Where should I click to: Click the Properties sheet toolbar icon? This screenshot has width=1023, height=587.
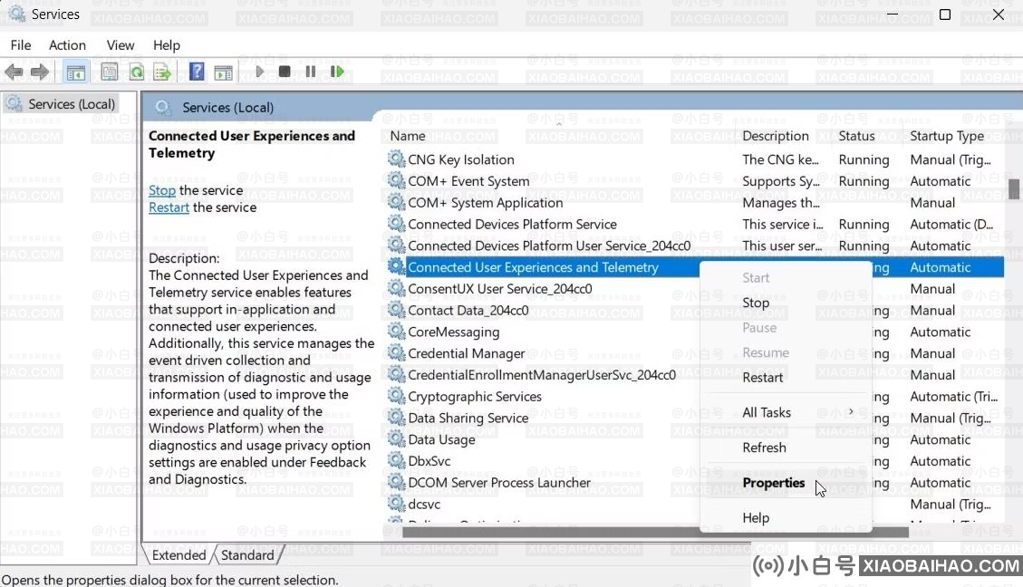[109, 72]
